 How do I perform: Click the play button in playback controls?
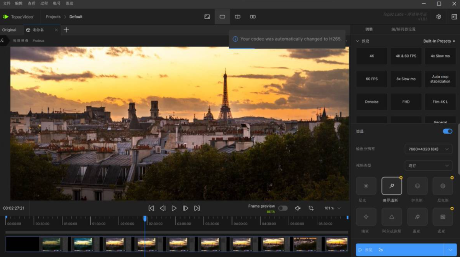tap(174, 208)
